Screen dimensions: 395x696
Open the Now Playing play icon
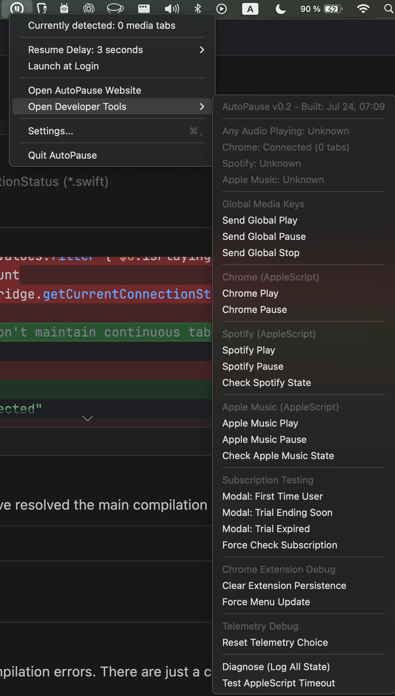tap(221, 8)
